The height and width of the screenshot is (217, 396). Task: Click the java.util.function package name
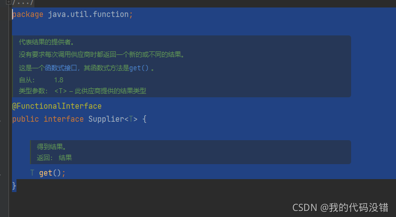click(x=88, y=14)
